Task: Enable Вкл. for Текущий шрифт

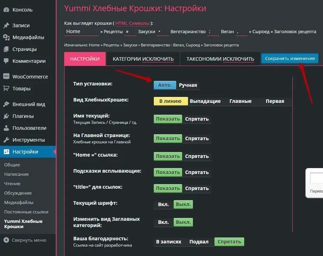Action: 163,204
